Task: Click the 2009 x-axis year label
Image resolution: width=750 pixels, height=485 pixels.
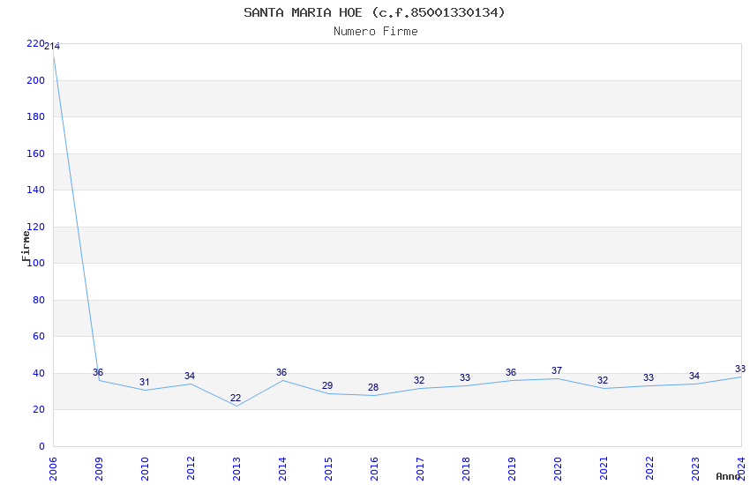Action: tap(99, 469)
